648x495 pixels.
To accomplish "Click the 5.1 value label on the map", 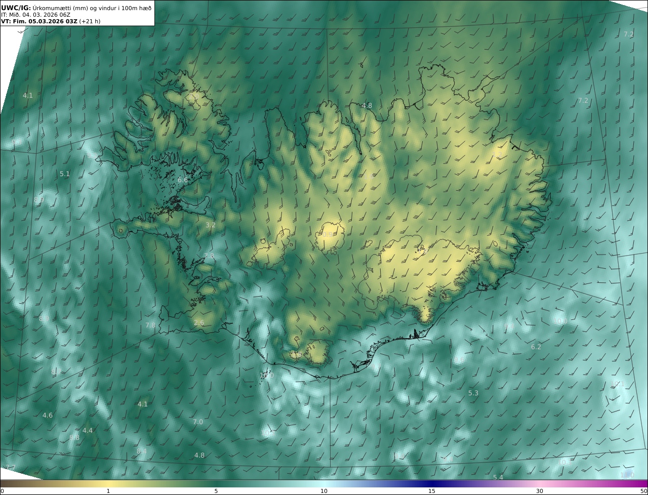I will (x=65, y=174).
